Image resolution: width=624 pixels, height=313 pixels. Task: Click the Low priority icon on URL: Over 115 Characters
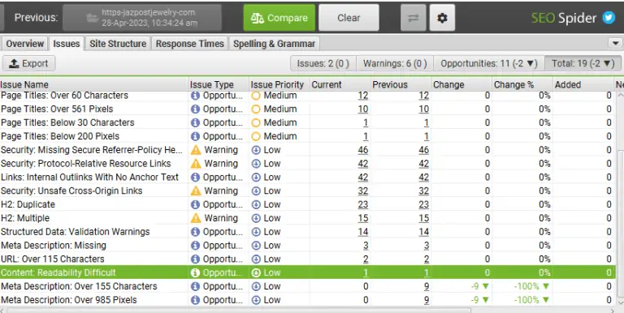[x=256, y=259]
